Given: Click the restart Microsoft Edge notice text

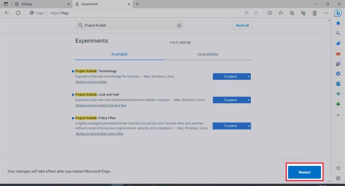Looking at the screenshot, I should pos(59,171).
